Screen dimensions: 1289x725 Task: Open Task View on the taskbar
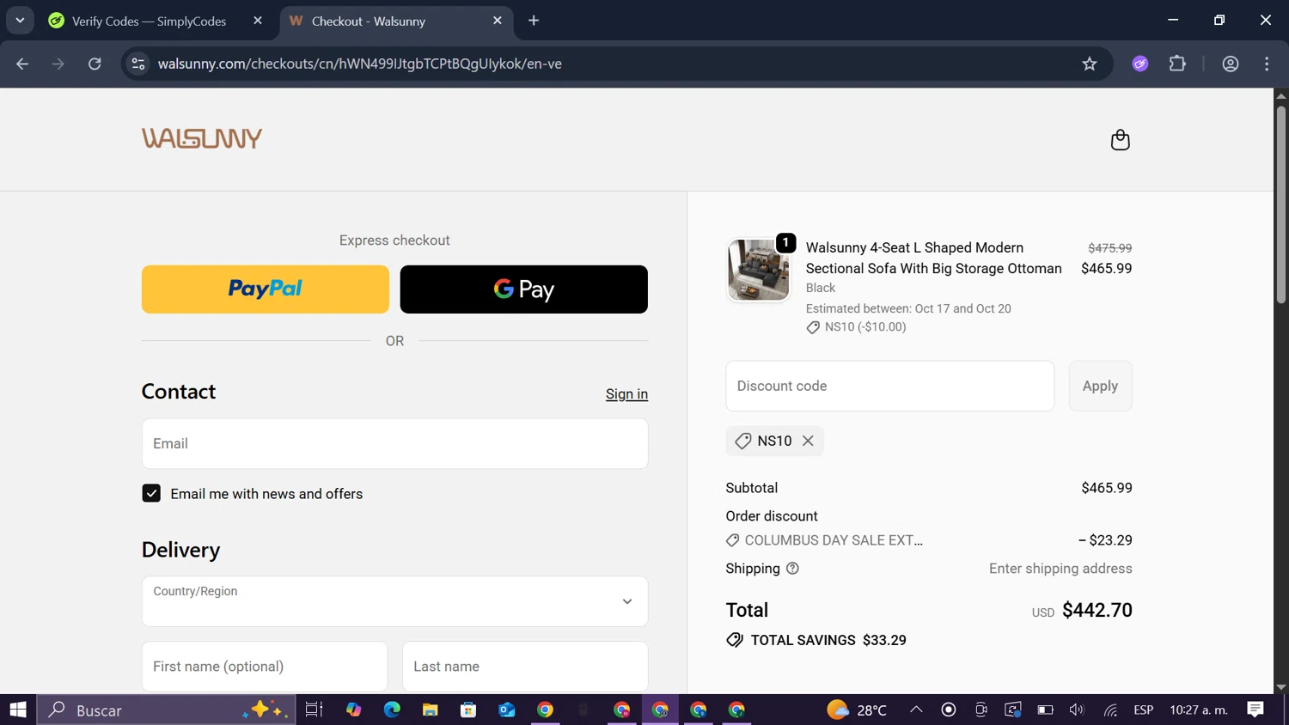click(314, 710)
